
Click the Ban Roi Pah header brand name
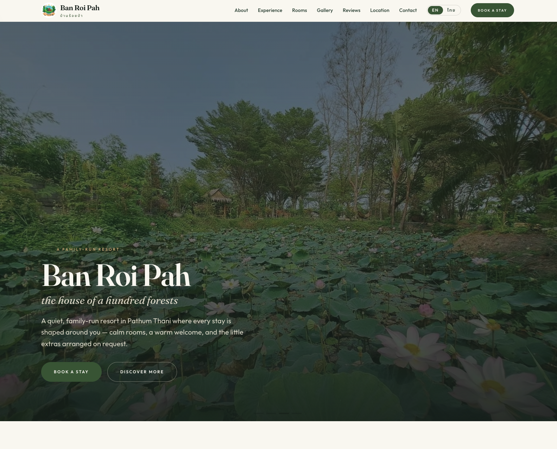click(x=80, y=8)
